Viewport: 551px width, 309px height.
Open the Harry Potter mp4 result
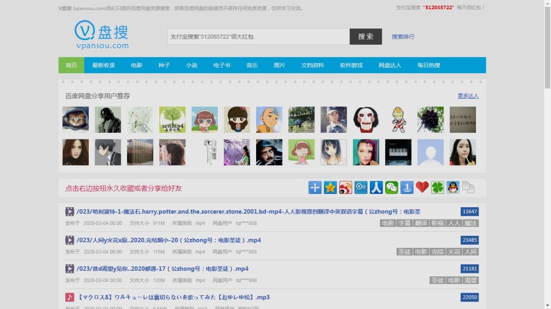(x=248, y=212)
